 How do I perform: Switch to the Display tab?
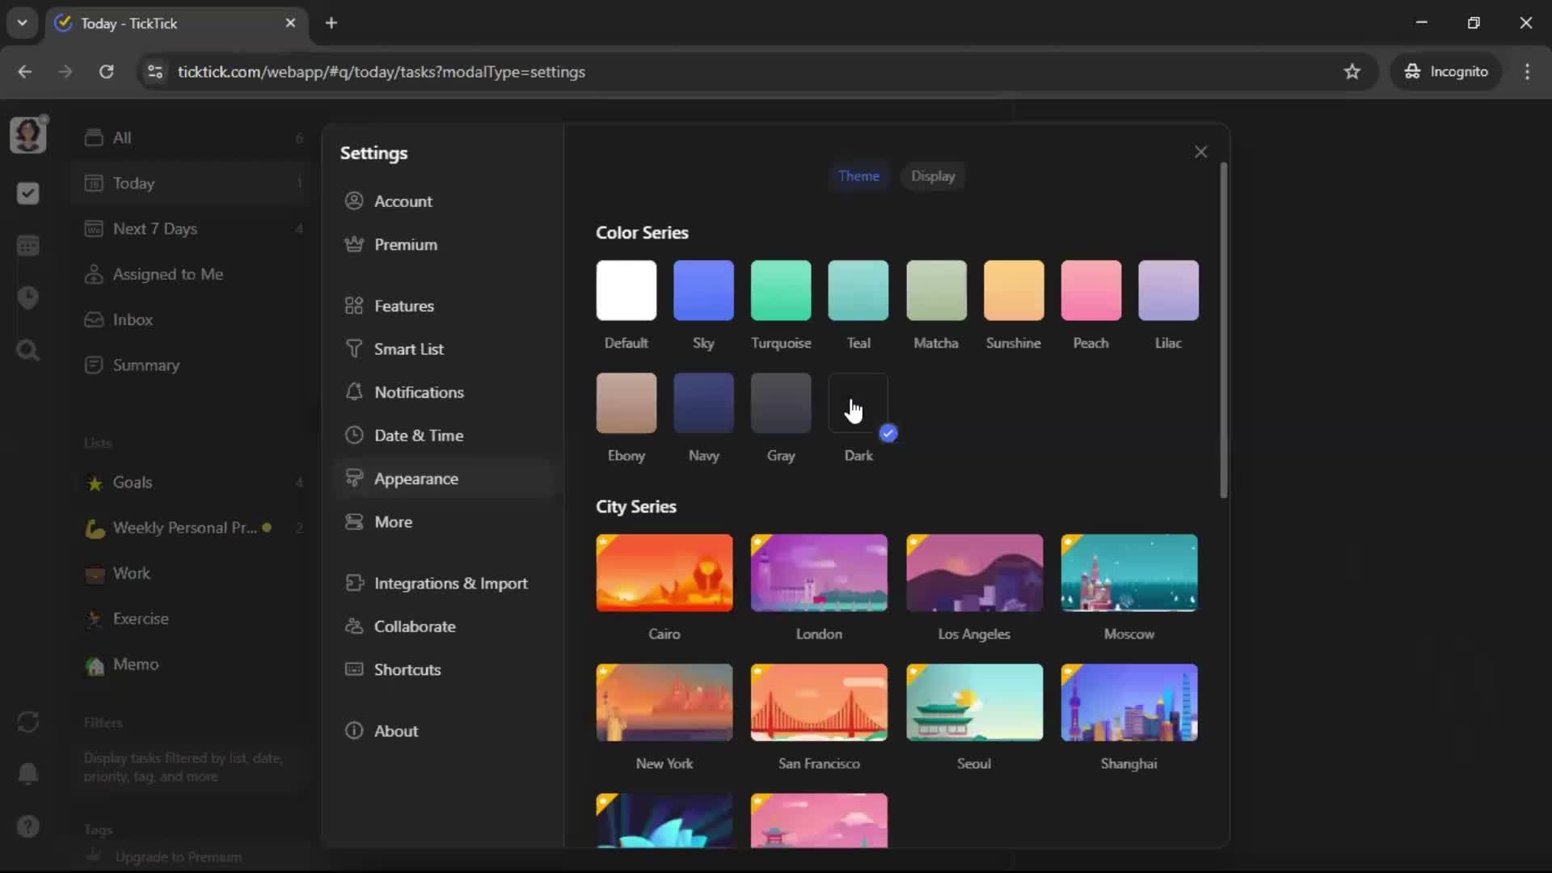(x=932, y=176)
